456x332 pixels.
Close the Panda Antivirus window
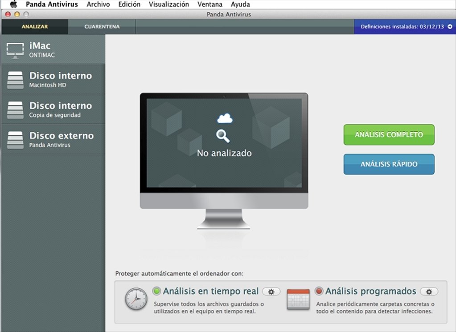tap(8, 14)
